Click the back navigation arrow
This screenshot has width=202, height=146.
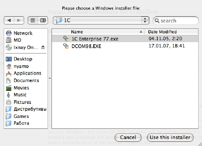click(9, 21)
